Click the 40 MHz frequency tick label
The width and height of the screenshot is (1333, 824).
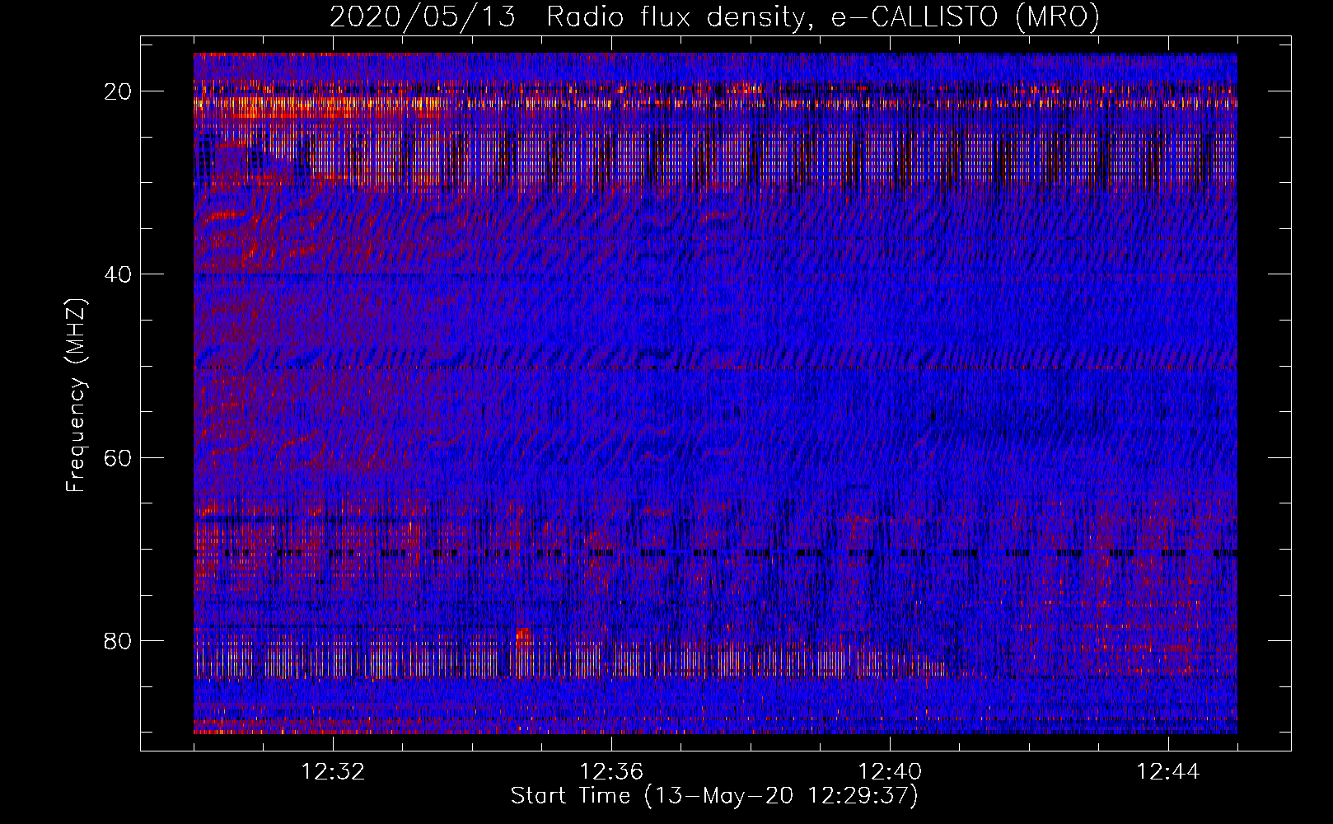click(119, 274)
